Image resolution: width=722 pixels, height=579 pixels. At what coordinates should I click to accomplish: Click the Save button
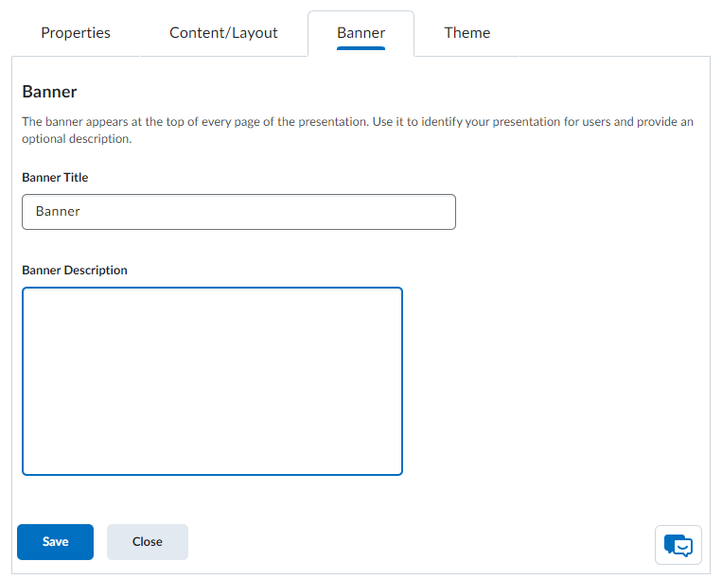pos(55,542)
